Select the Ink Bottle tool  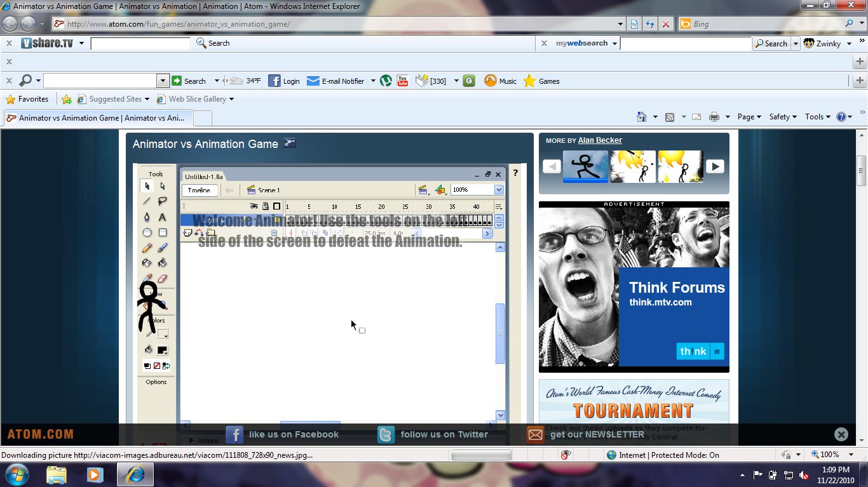147,263
